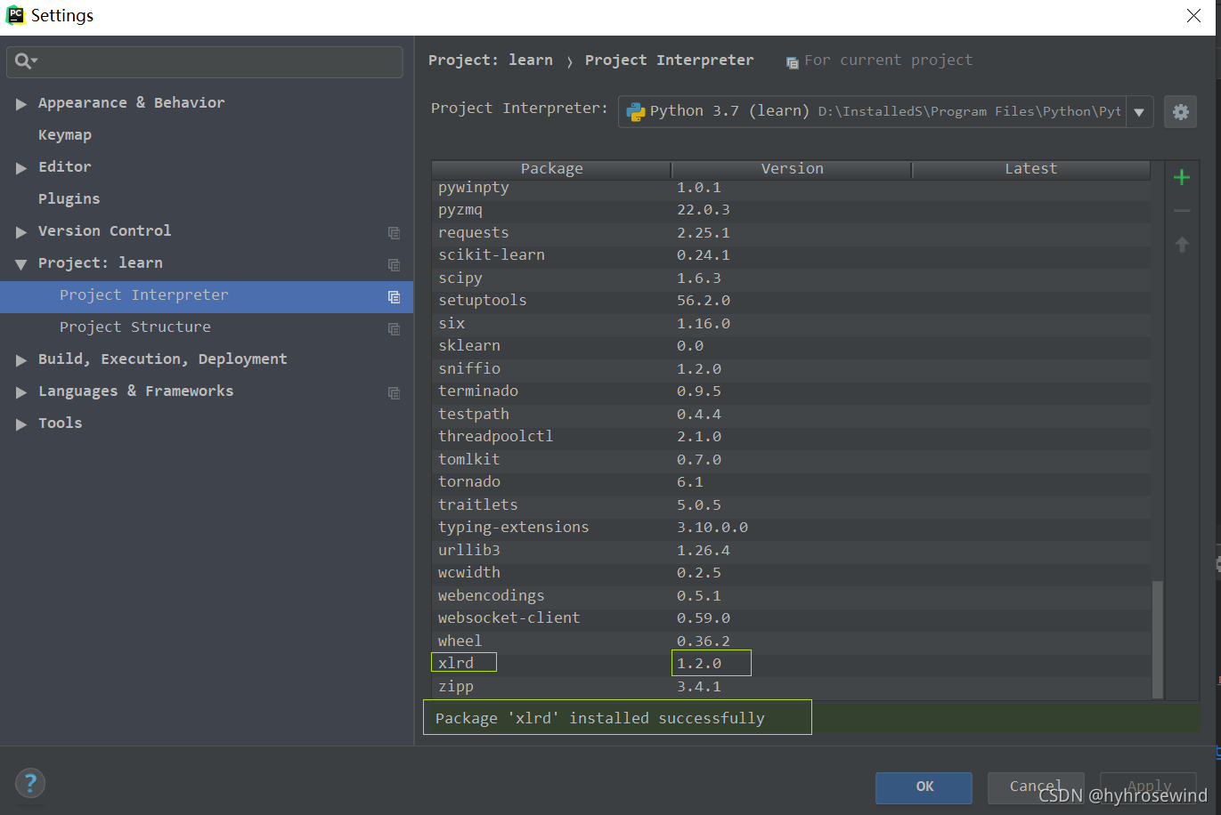Click the search magnifier icon in settings

24,61
